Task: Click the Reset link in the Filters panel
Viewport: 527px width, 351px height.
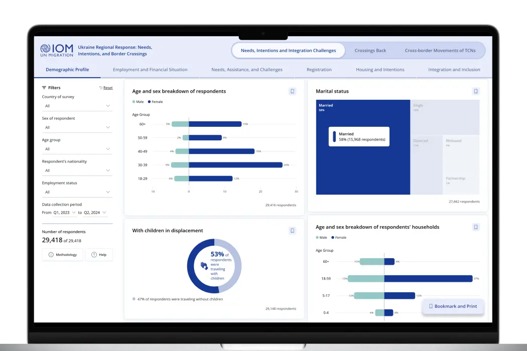Action: (107, 87)
